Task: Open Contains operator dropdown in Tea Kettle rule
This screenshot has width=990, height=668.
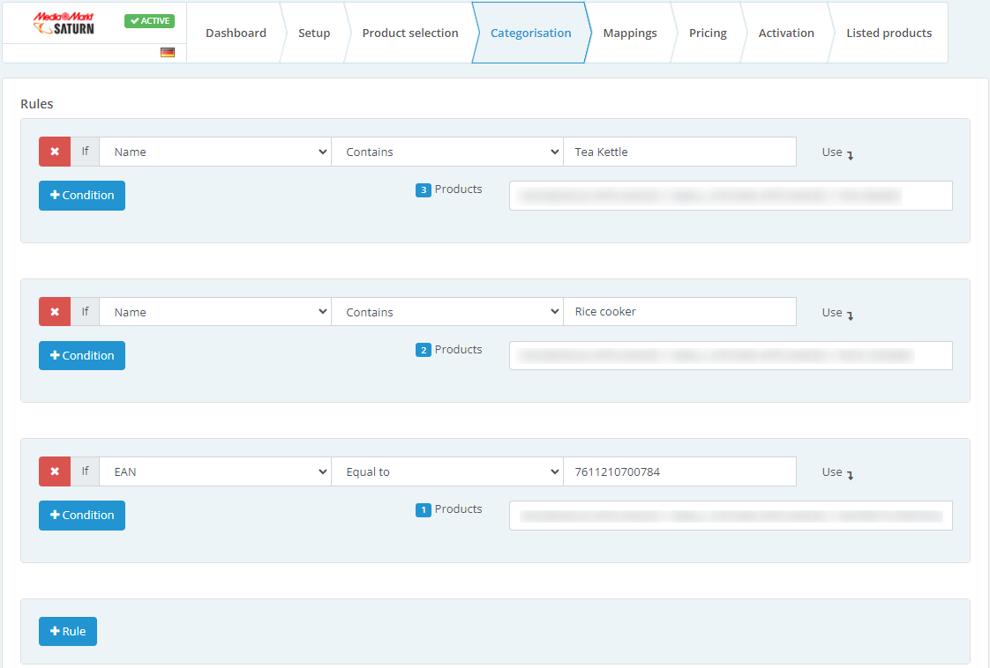Action: pyautogui.click(x=447, y=152)
